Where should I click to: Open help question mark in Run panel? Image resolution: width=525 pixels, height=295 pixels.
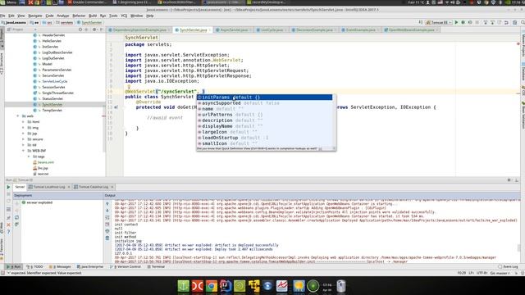tap(9, 231)
